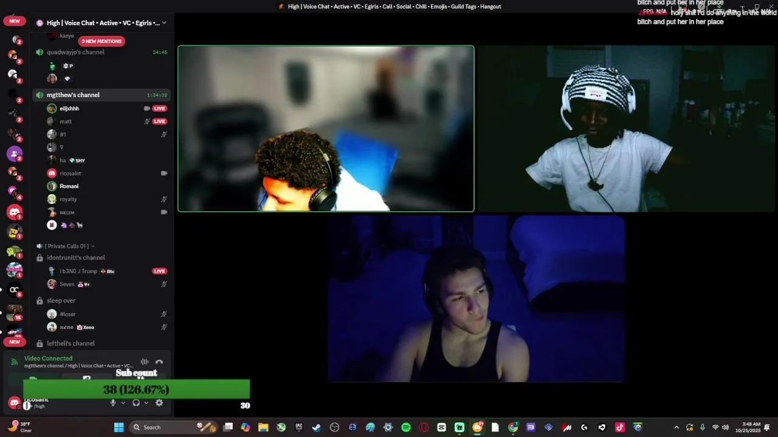778x437 pixels.
Task: Watch b3N0 J Trump's LIVE badge
Action: (159, 271)
